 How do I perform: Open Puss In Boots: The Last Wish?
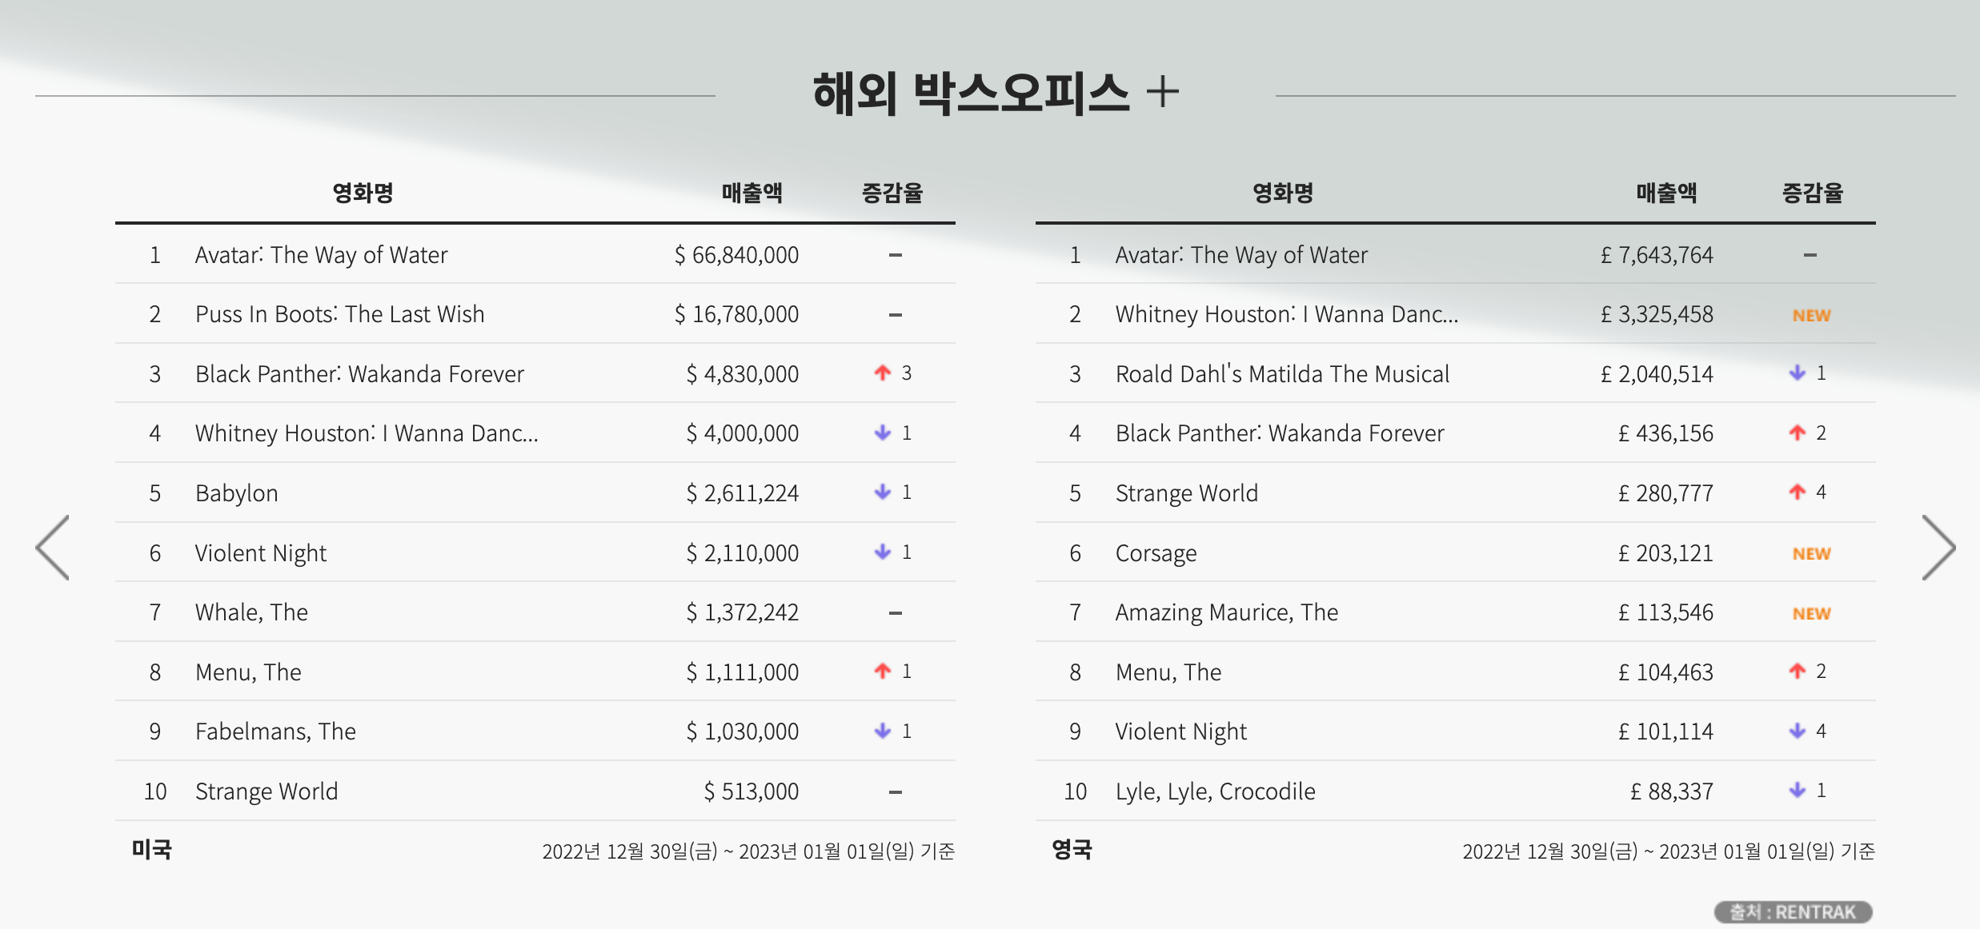tap(339, 314)
